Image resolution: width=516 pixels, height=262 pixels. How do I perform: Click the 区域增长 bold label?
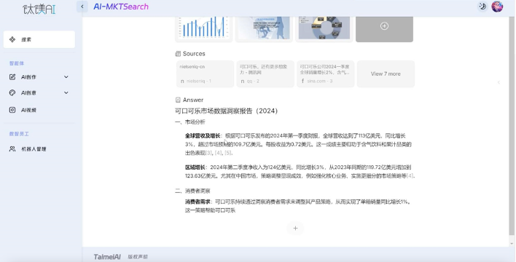tap(195, 167)
